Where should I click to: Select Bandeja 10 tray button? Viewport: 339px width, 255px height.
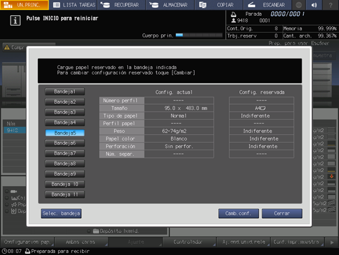tap(65, 184)
